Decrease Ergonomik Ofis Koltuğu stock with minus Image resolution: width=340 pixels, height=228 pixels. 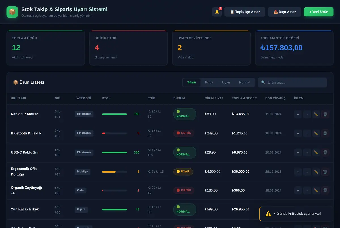tap(307, 172)
